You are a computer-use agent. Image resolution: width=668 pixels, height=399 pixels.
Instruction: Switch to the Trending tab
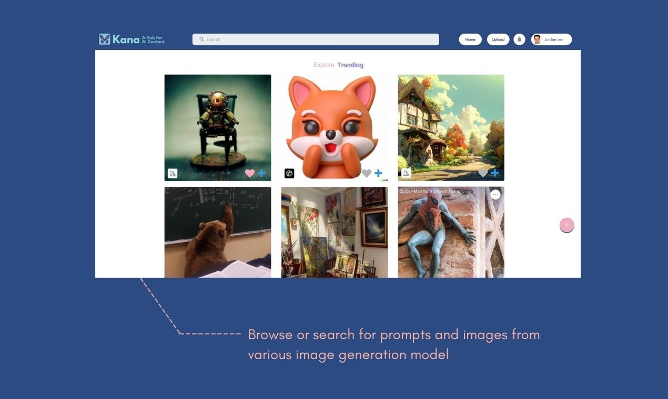[350, 65]
